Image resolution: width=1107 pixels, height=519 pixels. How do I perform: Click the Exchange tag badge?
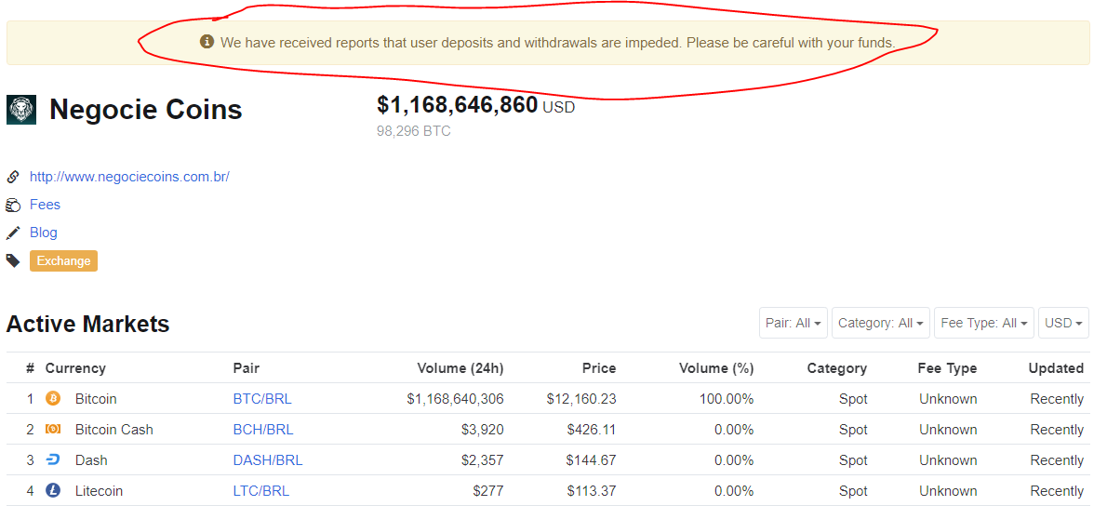click(63, 260)
